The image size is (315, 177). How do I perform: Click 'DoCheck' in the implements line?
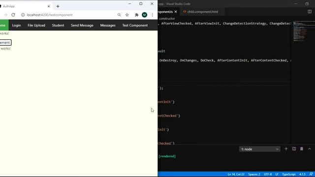tap(207, 60)
